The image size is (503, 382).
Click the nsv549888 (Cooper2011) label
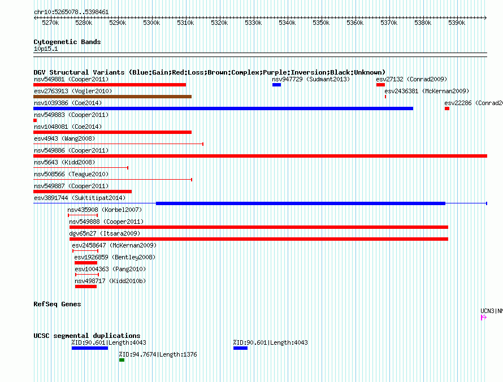106,222
